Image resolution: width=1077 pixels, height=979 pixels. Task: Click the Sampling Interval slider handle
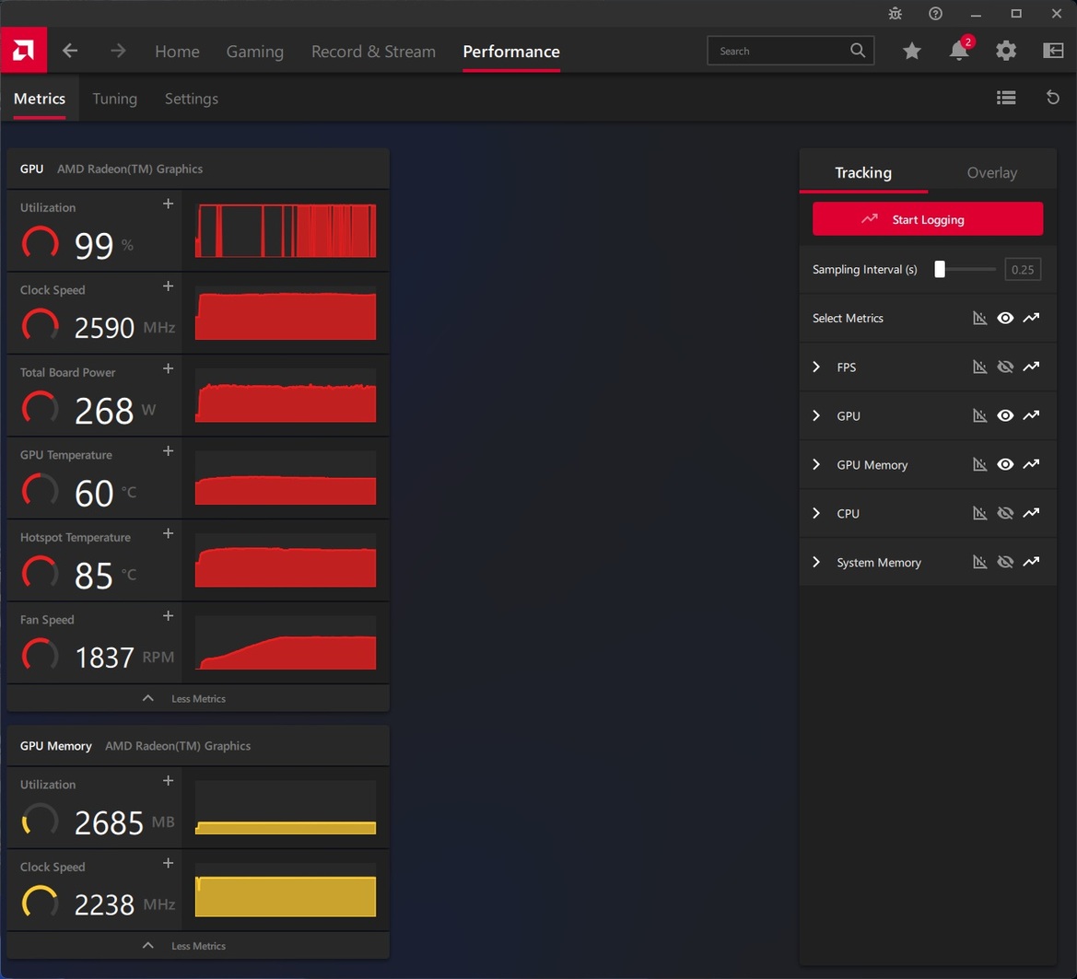(940, 269)
